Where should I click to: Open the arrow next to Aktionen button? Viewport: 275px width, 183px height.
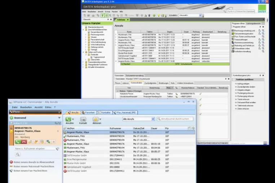(100, 119)
